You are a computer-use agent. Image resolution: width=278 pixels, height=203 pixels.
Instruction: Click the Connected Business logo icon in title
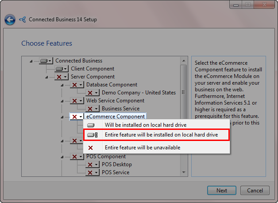coord(23,20)
